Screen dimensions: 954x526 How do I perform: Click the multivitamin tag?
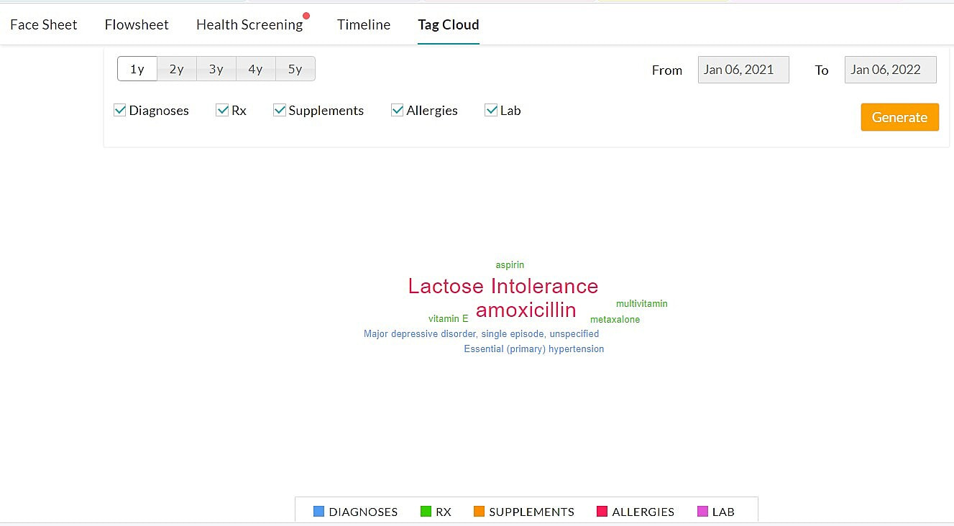point(641,303)
